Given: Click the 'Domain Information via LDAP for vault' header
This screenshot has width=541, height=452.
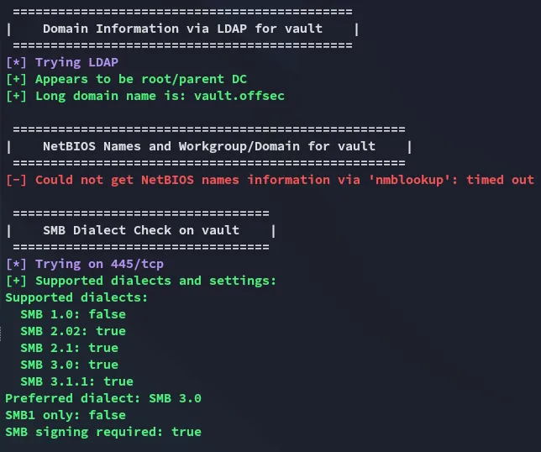Looking at the screenshot, I should (x=182, y=29).
